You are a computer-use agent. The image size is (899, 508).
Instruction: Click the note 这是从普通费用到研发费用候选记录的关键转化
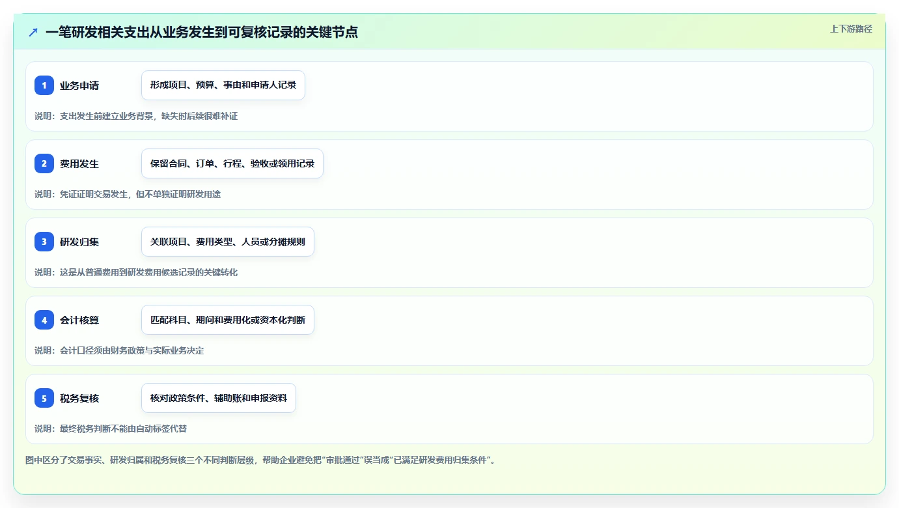136,272
